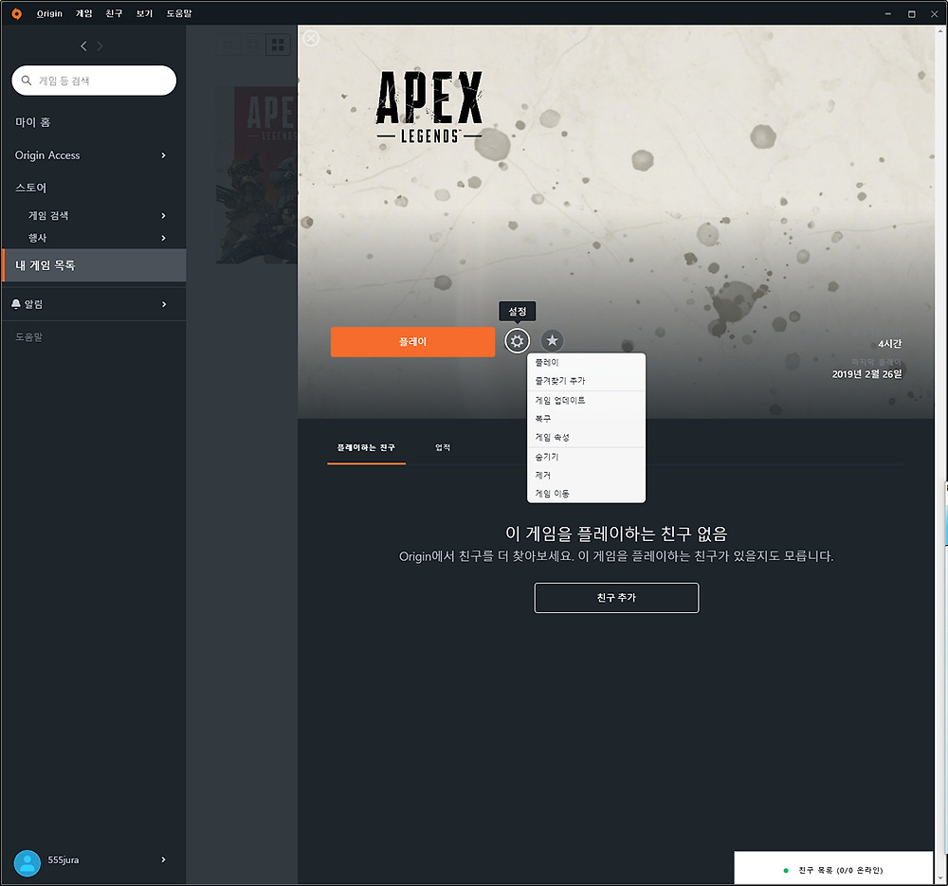
Task: Expand the Origin Access chevron
Action: tap(163, 155)
